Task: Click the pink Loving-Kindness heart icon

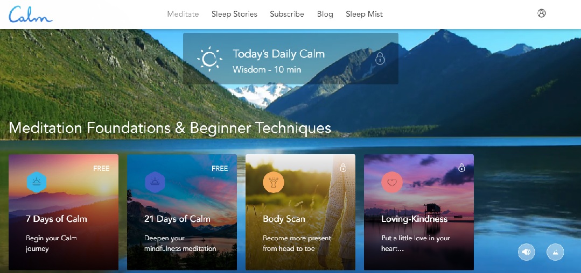Action: click(x=392, y=182)
